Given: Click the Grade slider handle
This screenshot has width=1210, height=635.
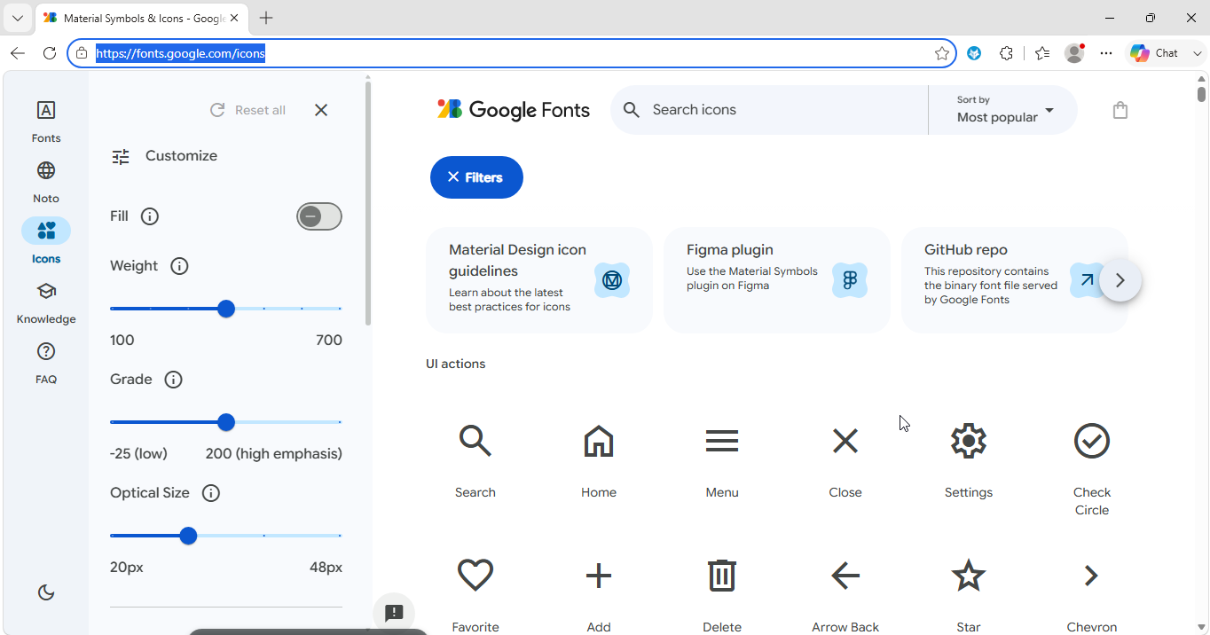Looking at the screenshot, I should pyautogui.click(x=226, y=422).
